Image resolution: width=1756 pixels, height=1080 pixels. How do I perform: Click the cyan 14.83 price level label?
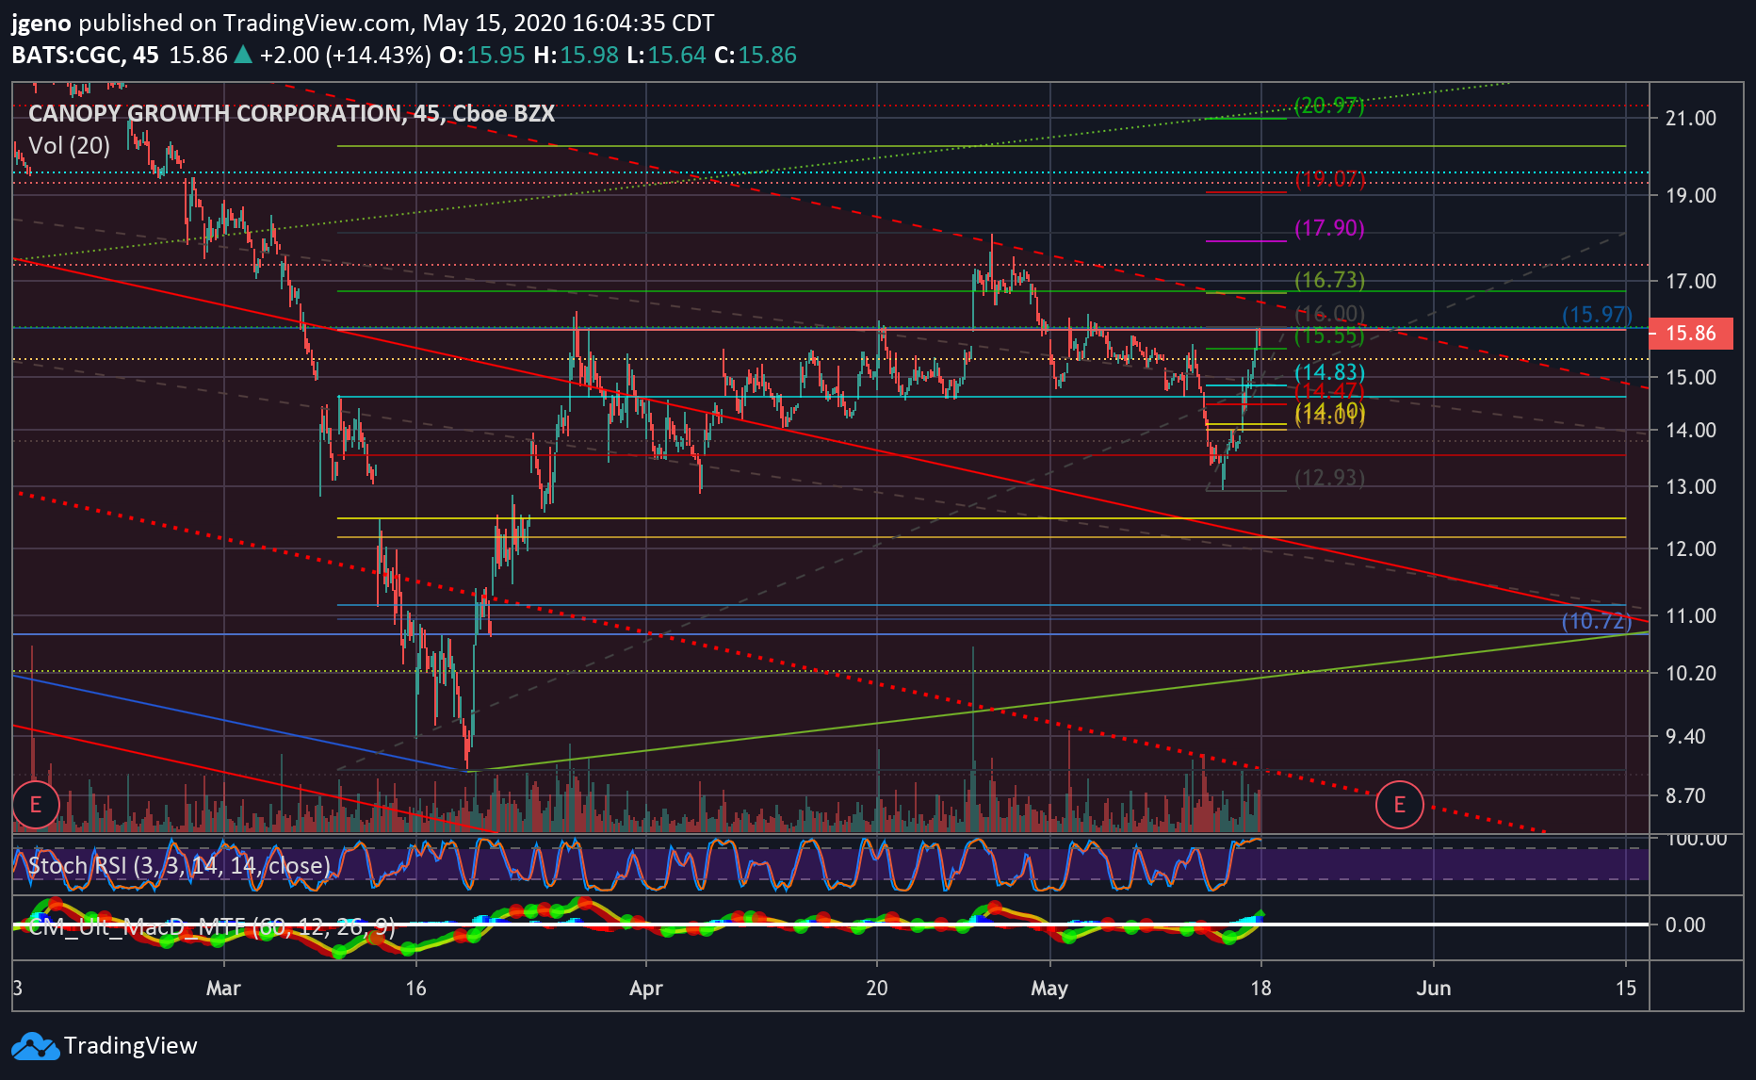click(x=1329, y=372)
